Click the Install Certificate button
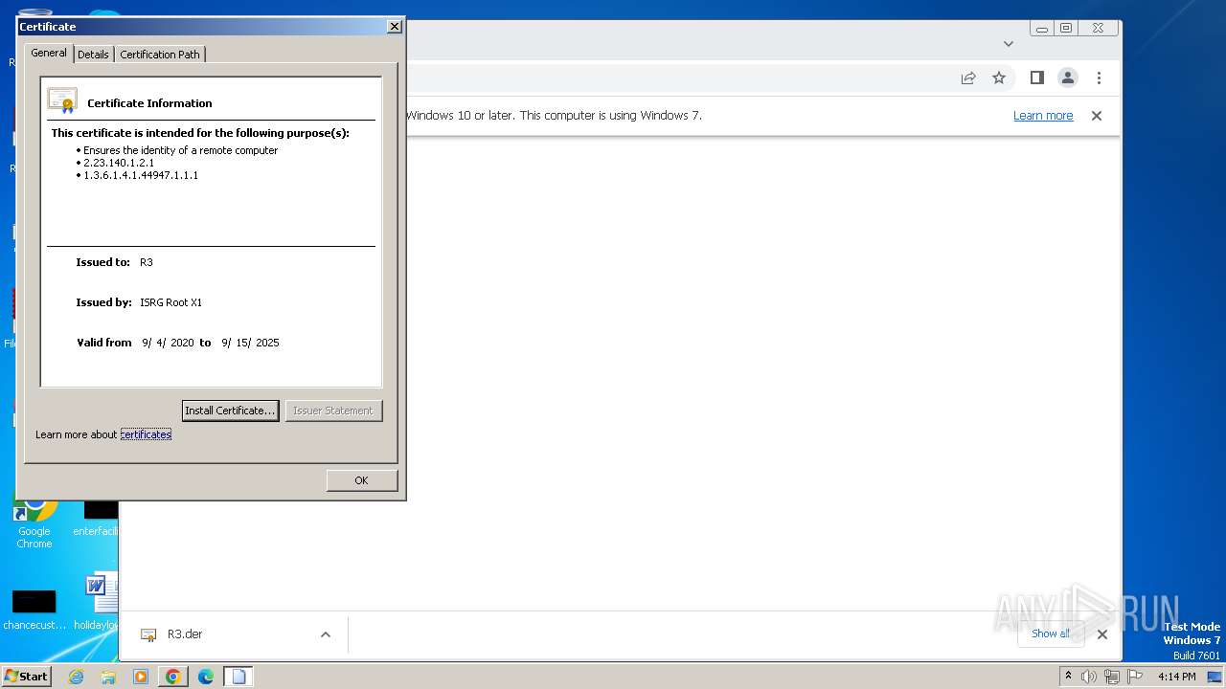 [230, 411]
